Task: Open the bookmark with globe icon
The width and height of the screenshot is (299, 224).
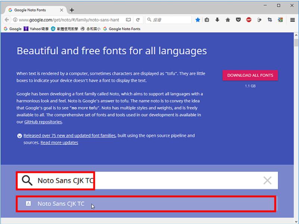Action: [90, 29]
